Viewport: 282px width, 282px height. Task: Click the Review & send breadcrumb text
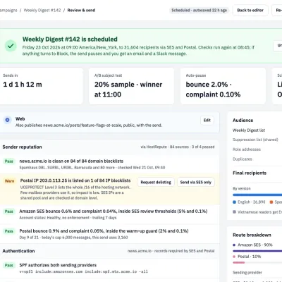pos(81,11)
